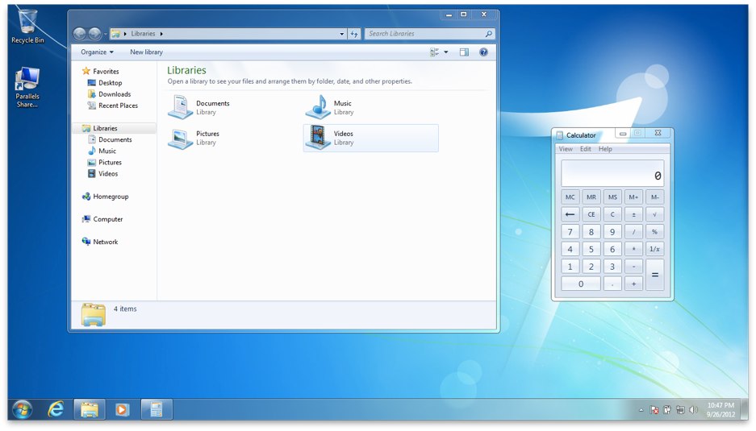Click the volume speaker icon in tray
756x431 pixels.
pyautogui.click(x=693, y=410)
